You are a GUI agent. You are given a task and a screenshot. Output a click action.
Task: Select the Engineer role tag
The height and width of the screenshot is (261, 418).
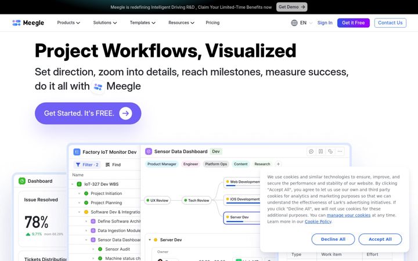pyautogui.click(x=190, y=164)
